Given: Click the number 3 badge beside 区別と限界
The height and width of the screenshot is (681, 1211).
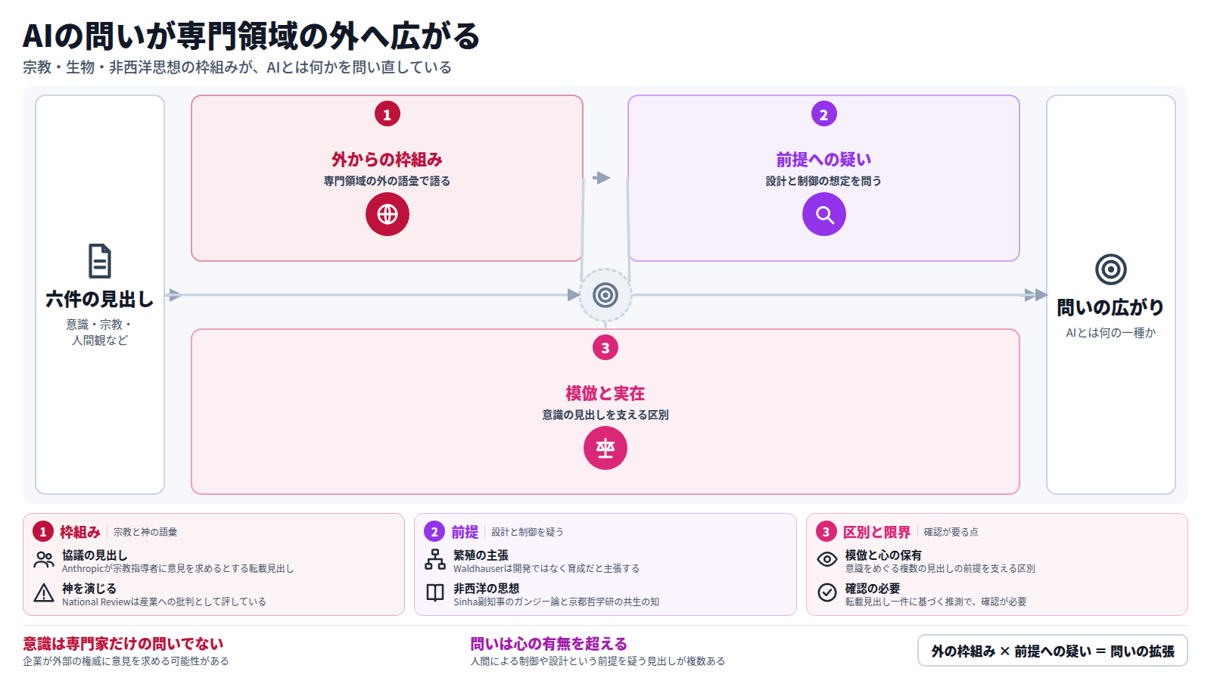Looking at the screenshot, I should point(827,532).
